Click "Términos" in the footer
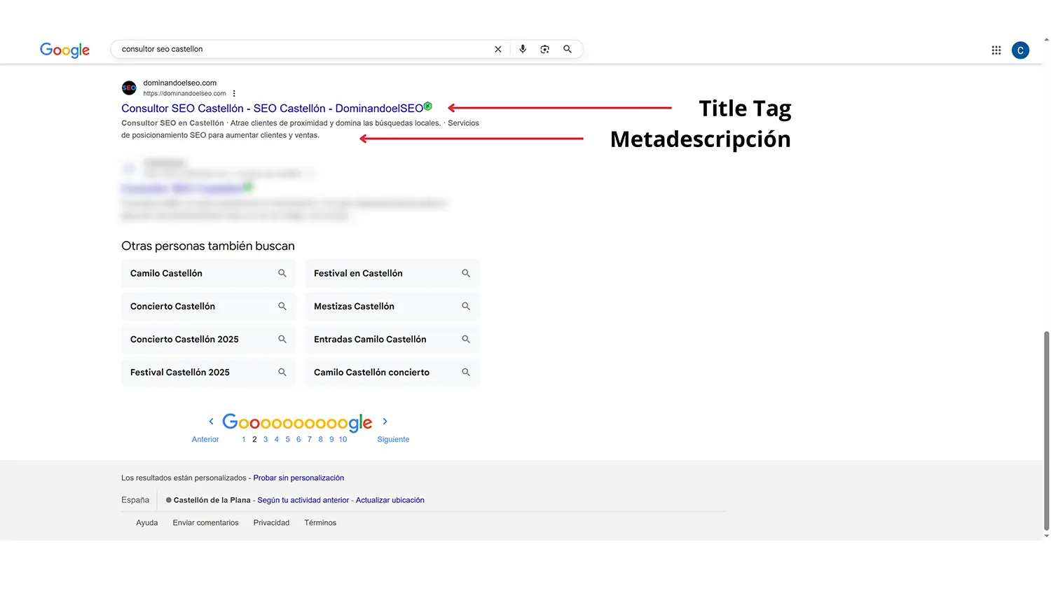1051x591 pixels. coord(320,522)
